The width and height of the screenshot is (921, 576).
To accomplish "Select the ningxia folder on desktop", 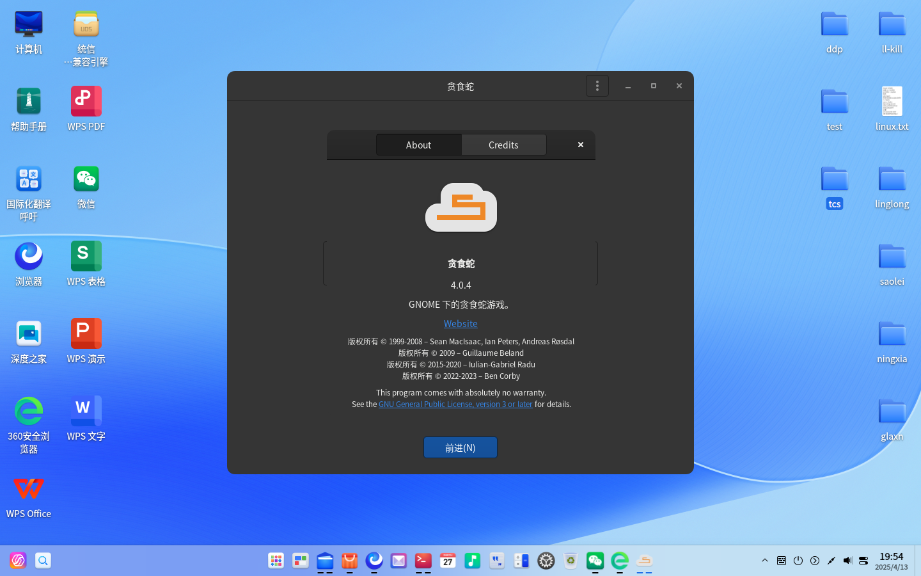I will pyautogui.click(x=892, y=342).
